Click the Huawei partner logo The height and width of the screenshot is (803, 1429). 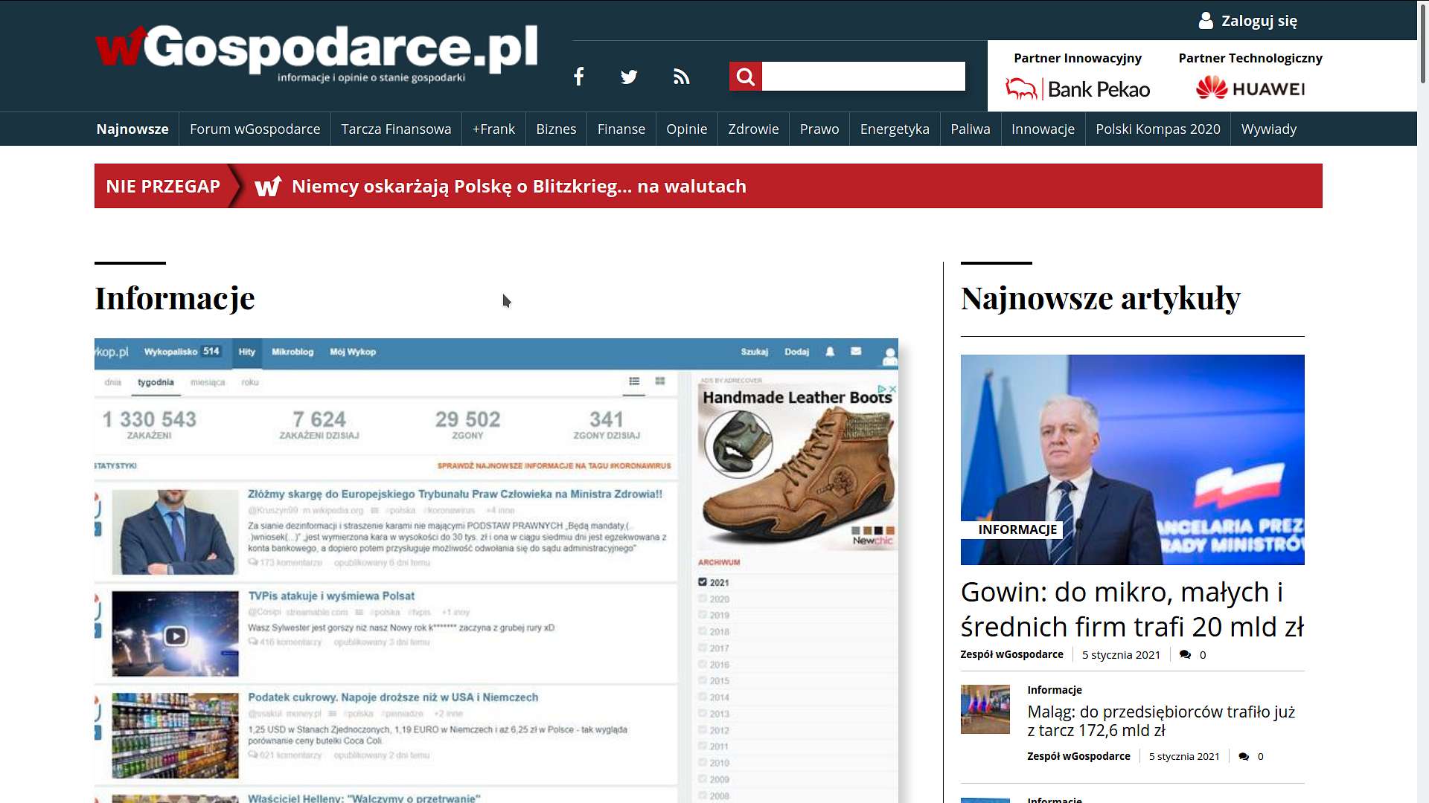1250,88
